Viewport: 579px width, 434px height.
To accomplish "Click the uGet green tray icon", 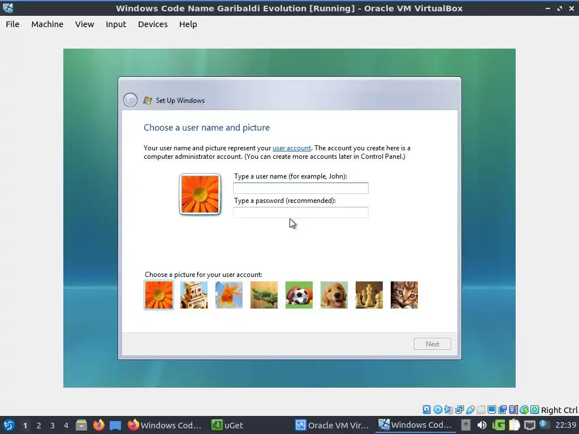I will click(498, 425).
